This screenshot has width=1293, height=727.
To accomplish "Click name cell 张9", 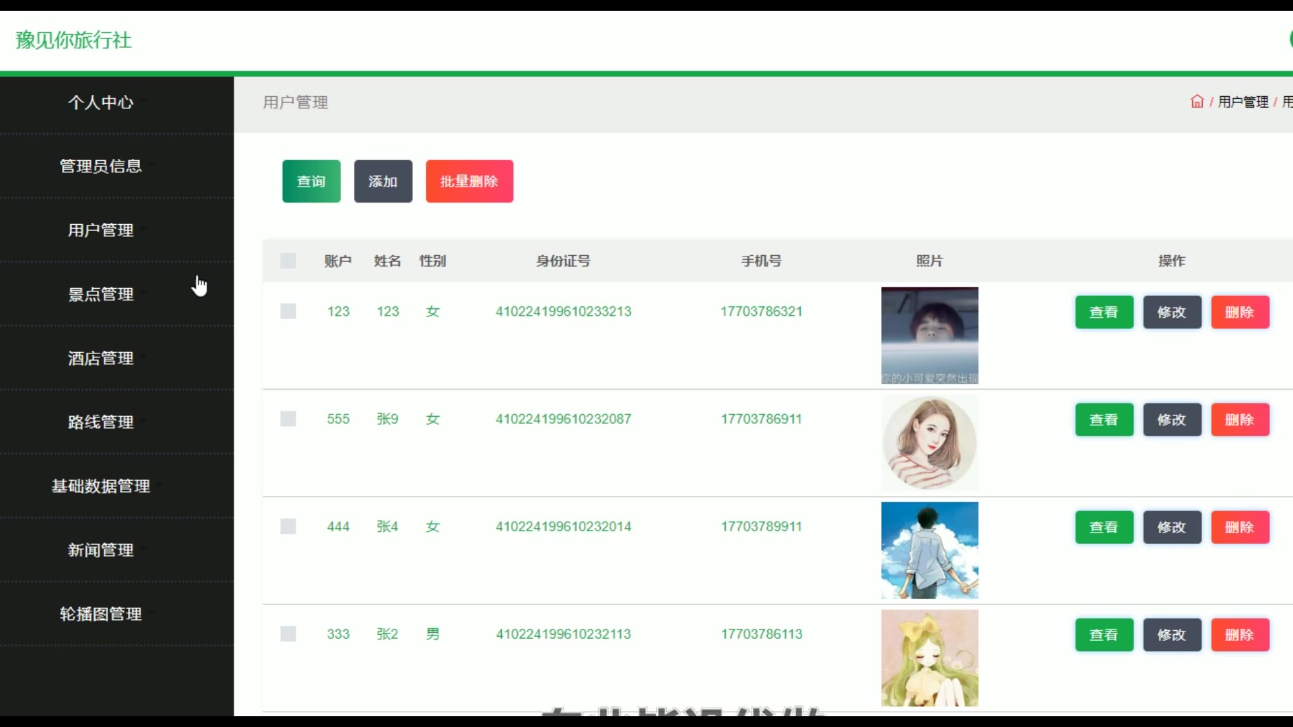I will coord(388,419).
